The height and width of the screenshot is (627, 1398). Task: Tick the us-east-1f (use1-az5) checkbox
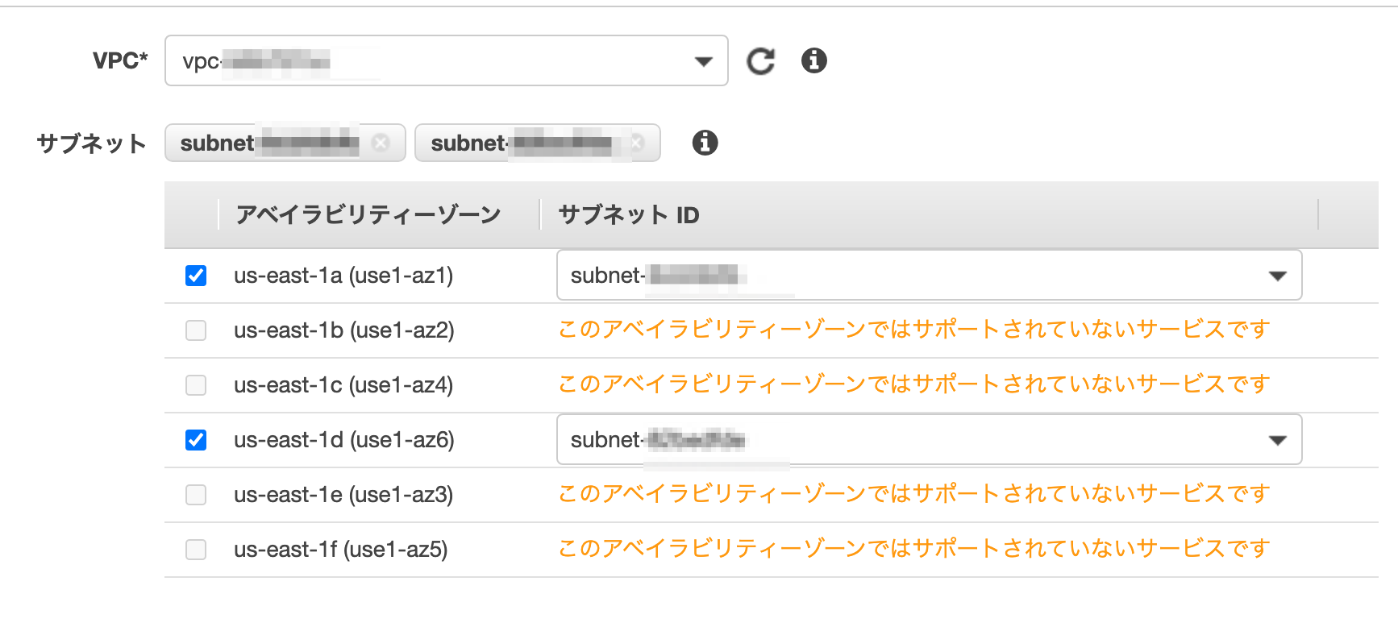click(x=196, y=550)
